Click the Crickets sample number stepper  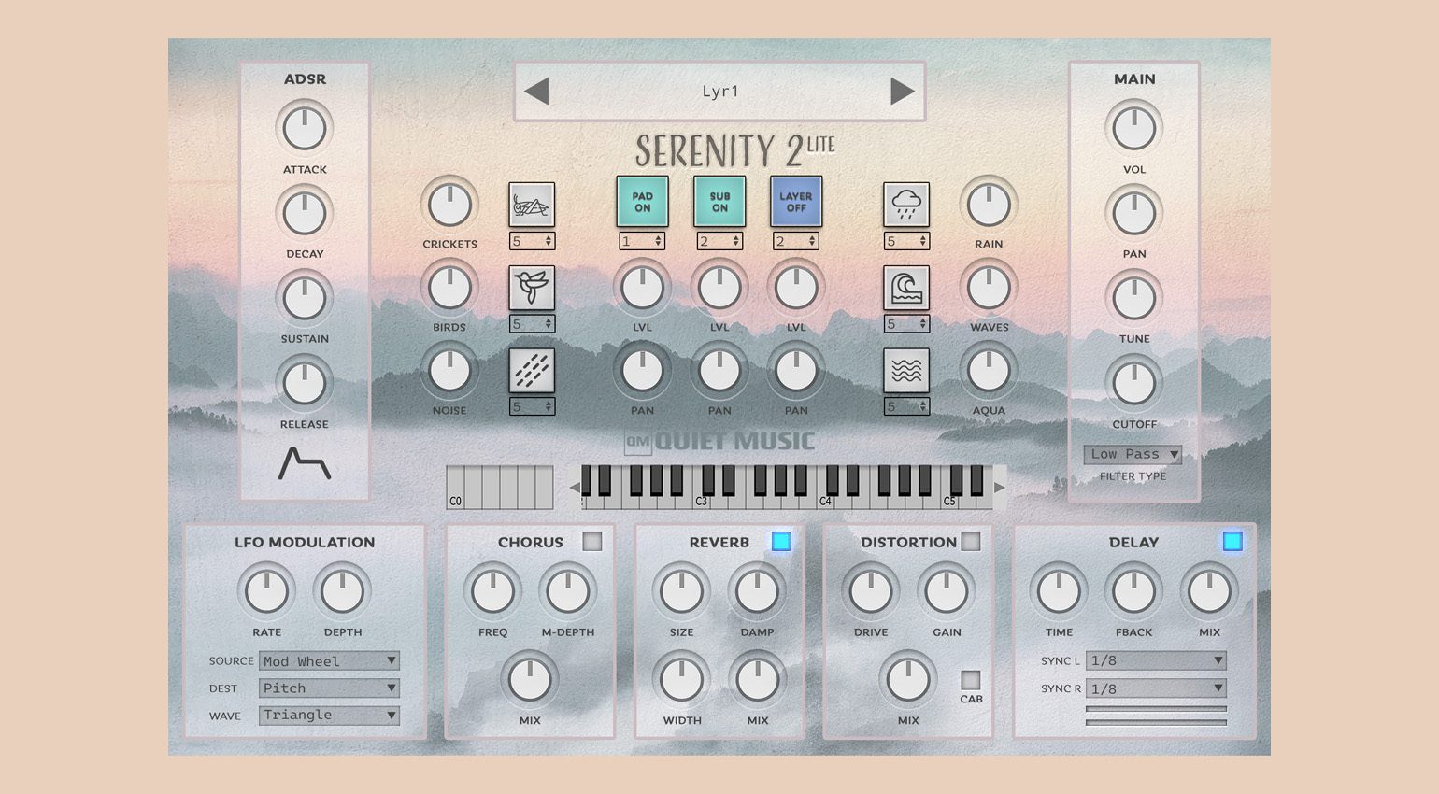[532, 241]
